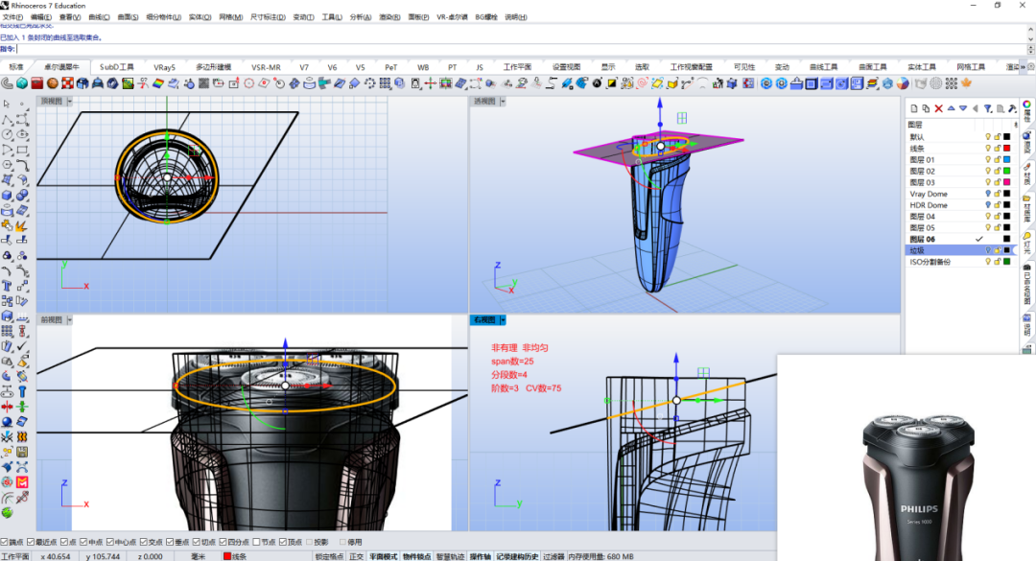
Task: Select the ISO分割备份 layer row
Action: pos(960,262)
